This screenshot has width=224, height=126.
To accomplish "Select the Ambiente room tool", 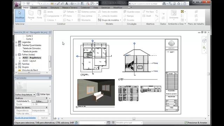I will point(174,15).
